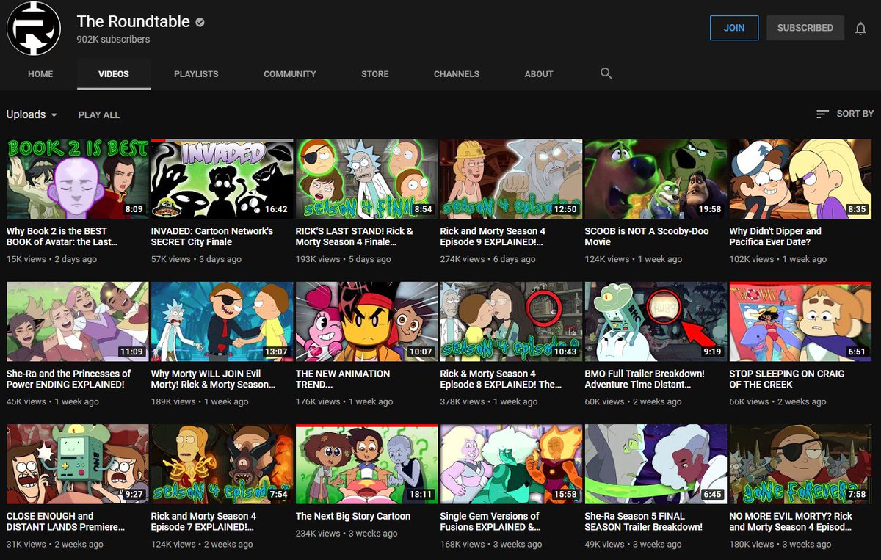Expand the Uploads dropdown
Viewport: 881px width, 560px height.
(x=32, y=114)
